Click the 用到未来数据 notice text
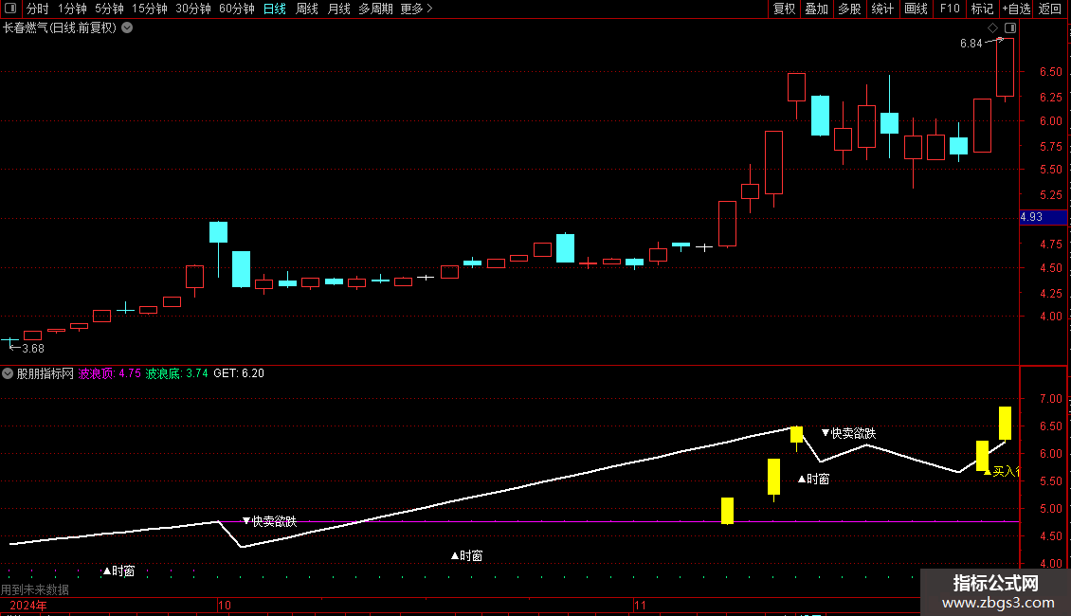The image size is (1071, 616). [35, 589]
